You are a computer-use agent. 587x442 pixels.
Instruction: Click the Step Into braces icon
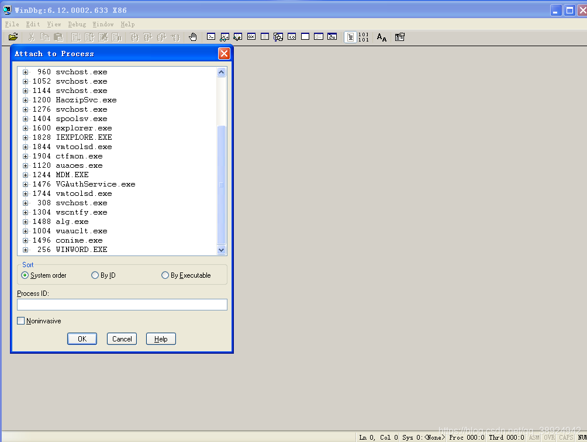134,37
